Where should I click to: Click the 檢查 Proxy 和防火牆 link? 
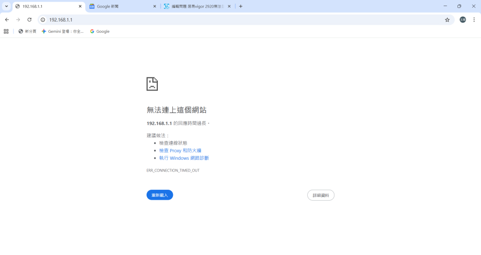pyautogui.click(x=180, y=150)
